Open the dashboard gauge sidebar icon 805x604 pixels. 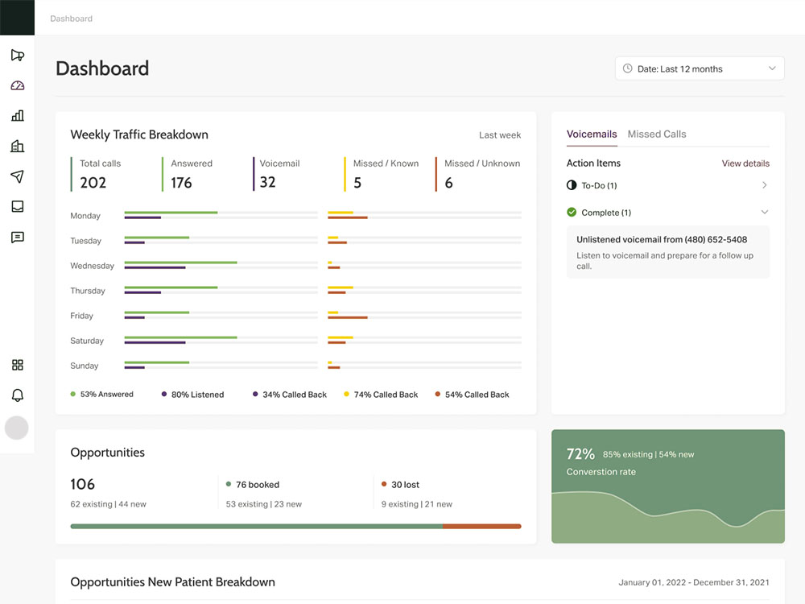coord(18,85)
